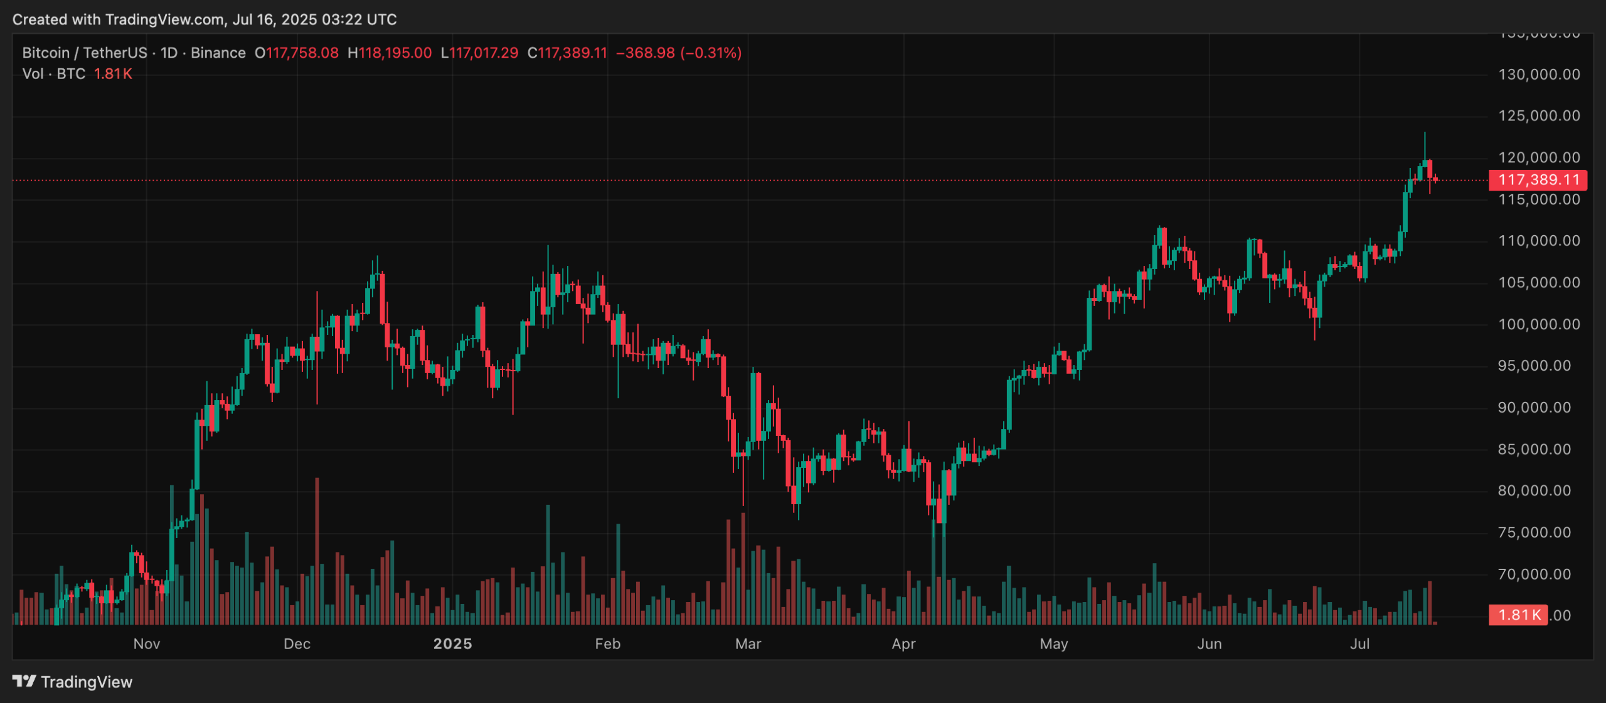Click the Jul month label
Screen dimensions: 1606x703
(x=1361, y=643)
